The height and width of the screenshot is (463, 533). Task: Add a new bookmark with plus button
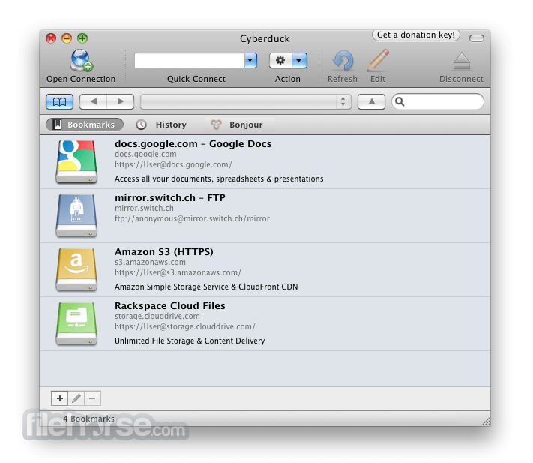60,398
